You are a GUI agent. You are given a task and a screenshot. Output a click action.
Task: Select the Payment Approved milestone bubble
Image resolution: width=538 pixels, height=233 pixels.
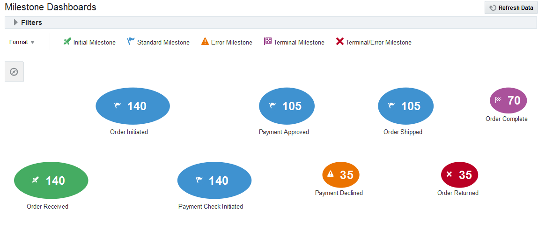coord(287,106)
